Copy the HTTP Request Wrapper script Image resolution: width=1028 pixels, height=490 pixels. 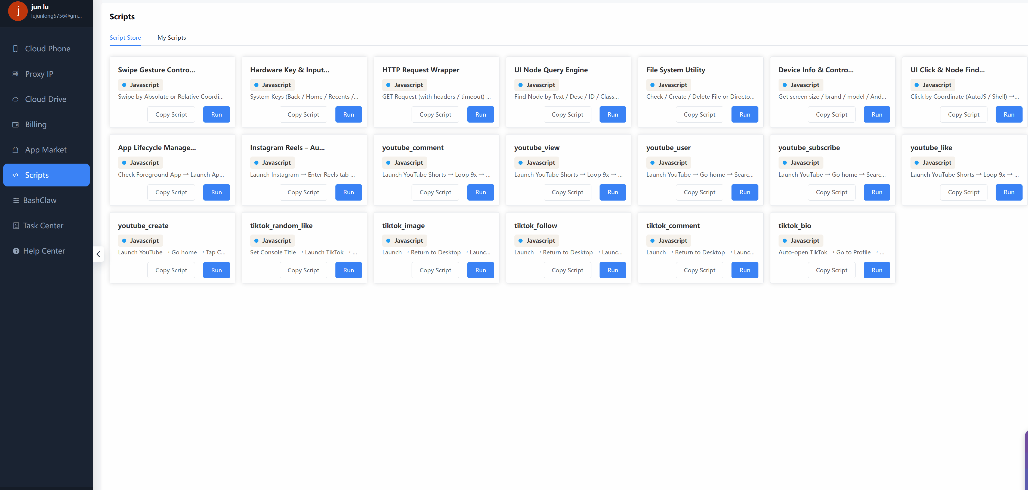click(x=436, y=114)
